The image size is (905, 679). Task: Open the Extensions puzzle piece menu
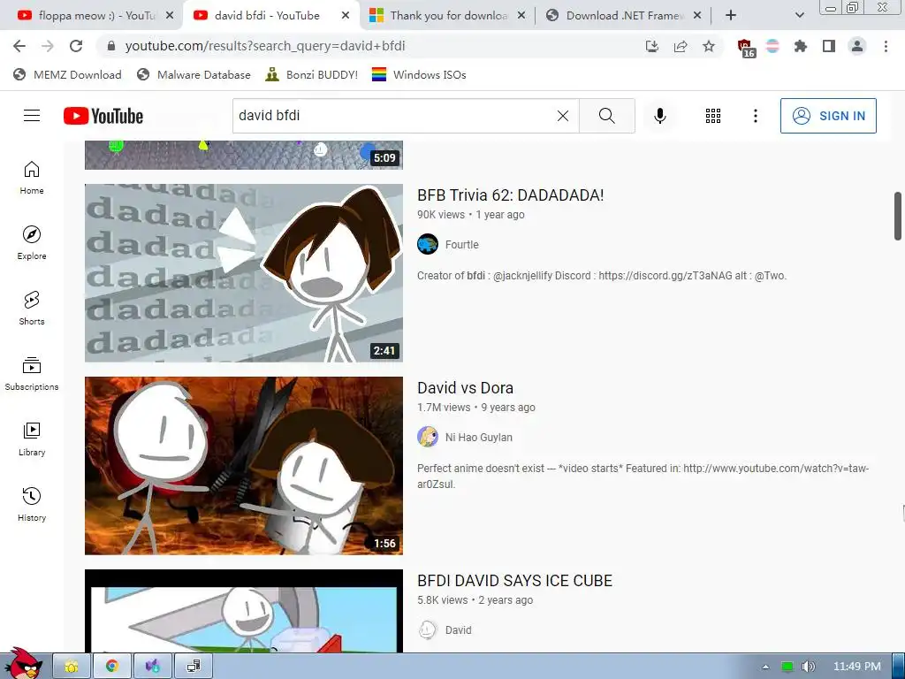coord(801,46)
